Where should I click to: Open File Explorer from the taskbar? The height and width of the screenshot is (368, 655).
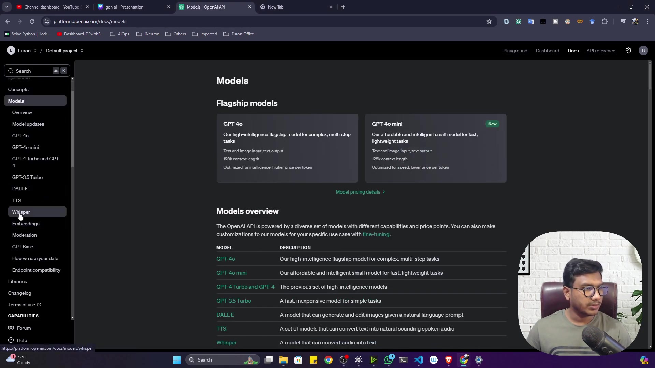point(283,360)
